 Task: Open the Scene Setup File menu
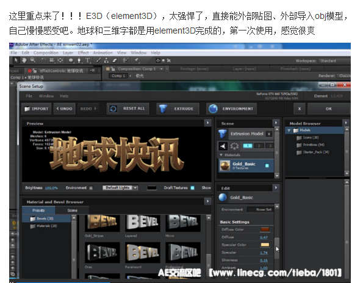point(29,96)
